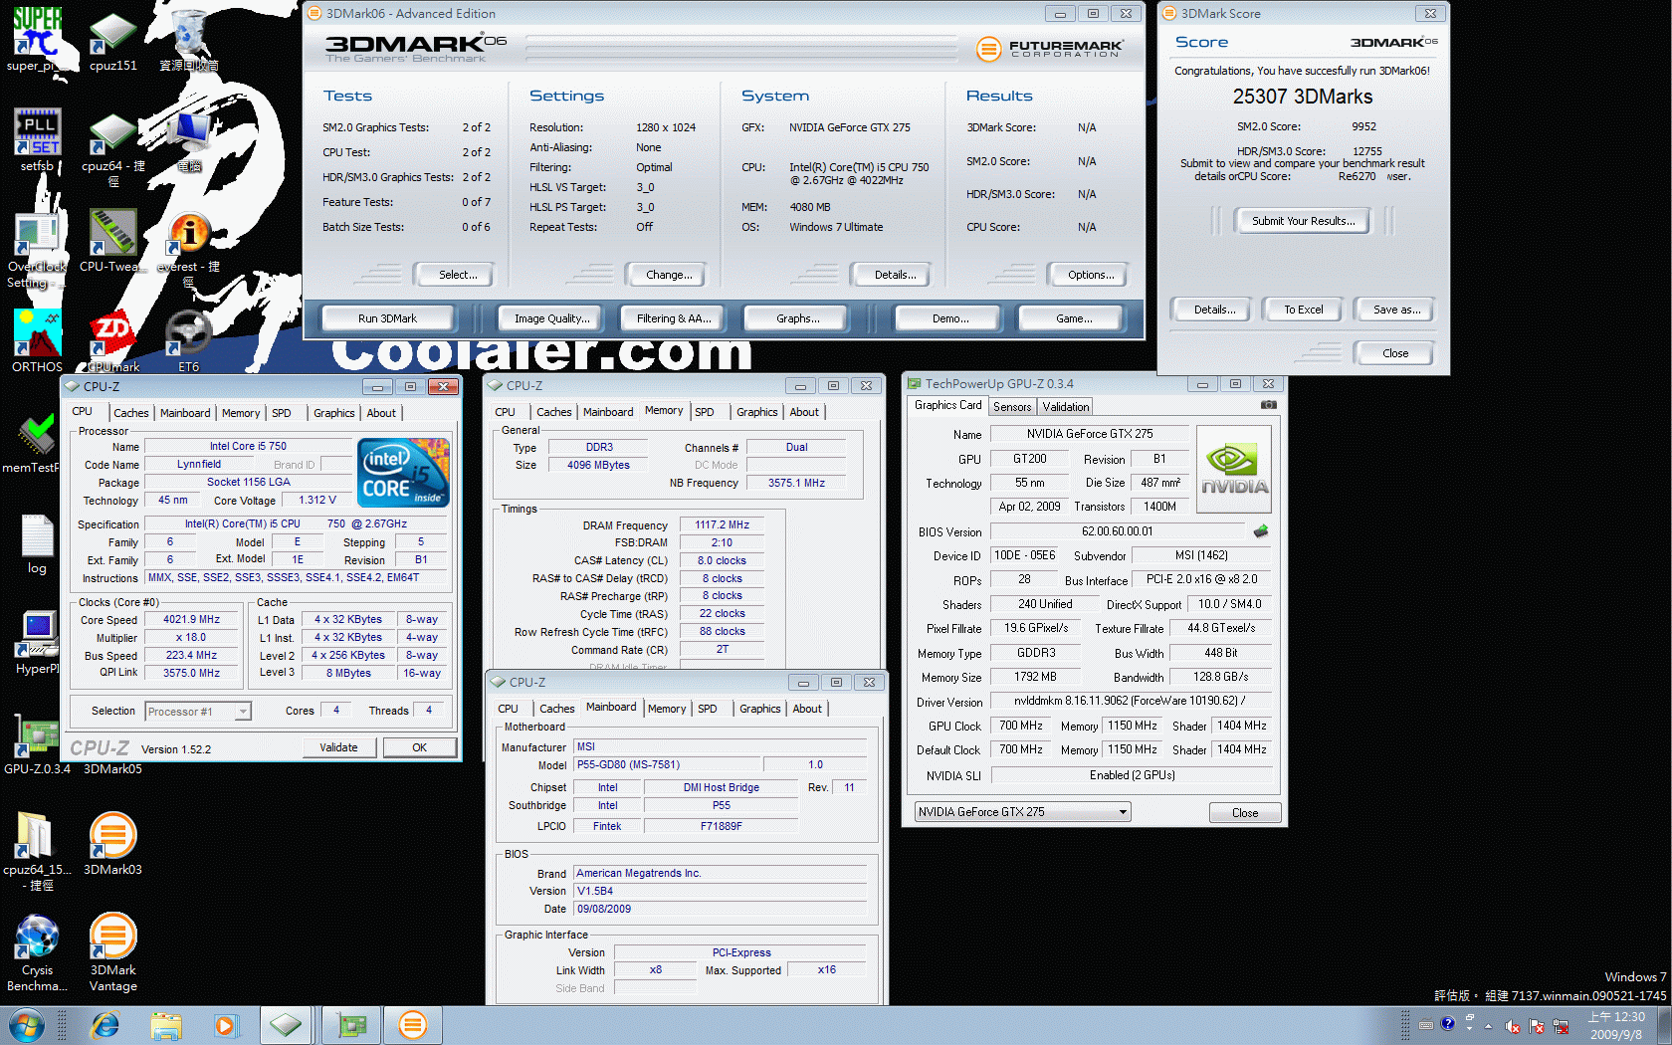Open the cpuz151 desktop shortcut
Screen dimensions: 1672x1045
tap(112, 41)
